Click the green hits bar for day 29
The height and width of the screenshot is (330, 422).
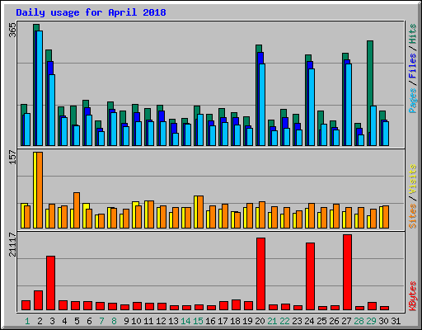369,93
